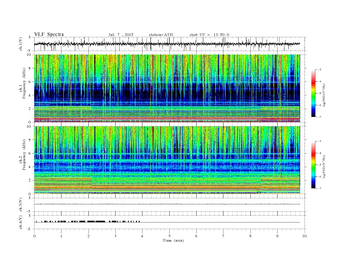Image resolution: width=343 pixels, height=265 pixels.
Task: Click the ch.1 waveform trace panel
Action: 170,44
